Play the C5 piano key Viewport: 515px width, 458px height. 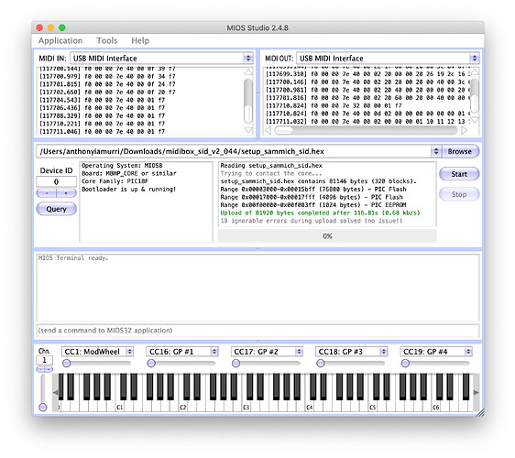click(x=373, y=407)
